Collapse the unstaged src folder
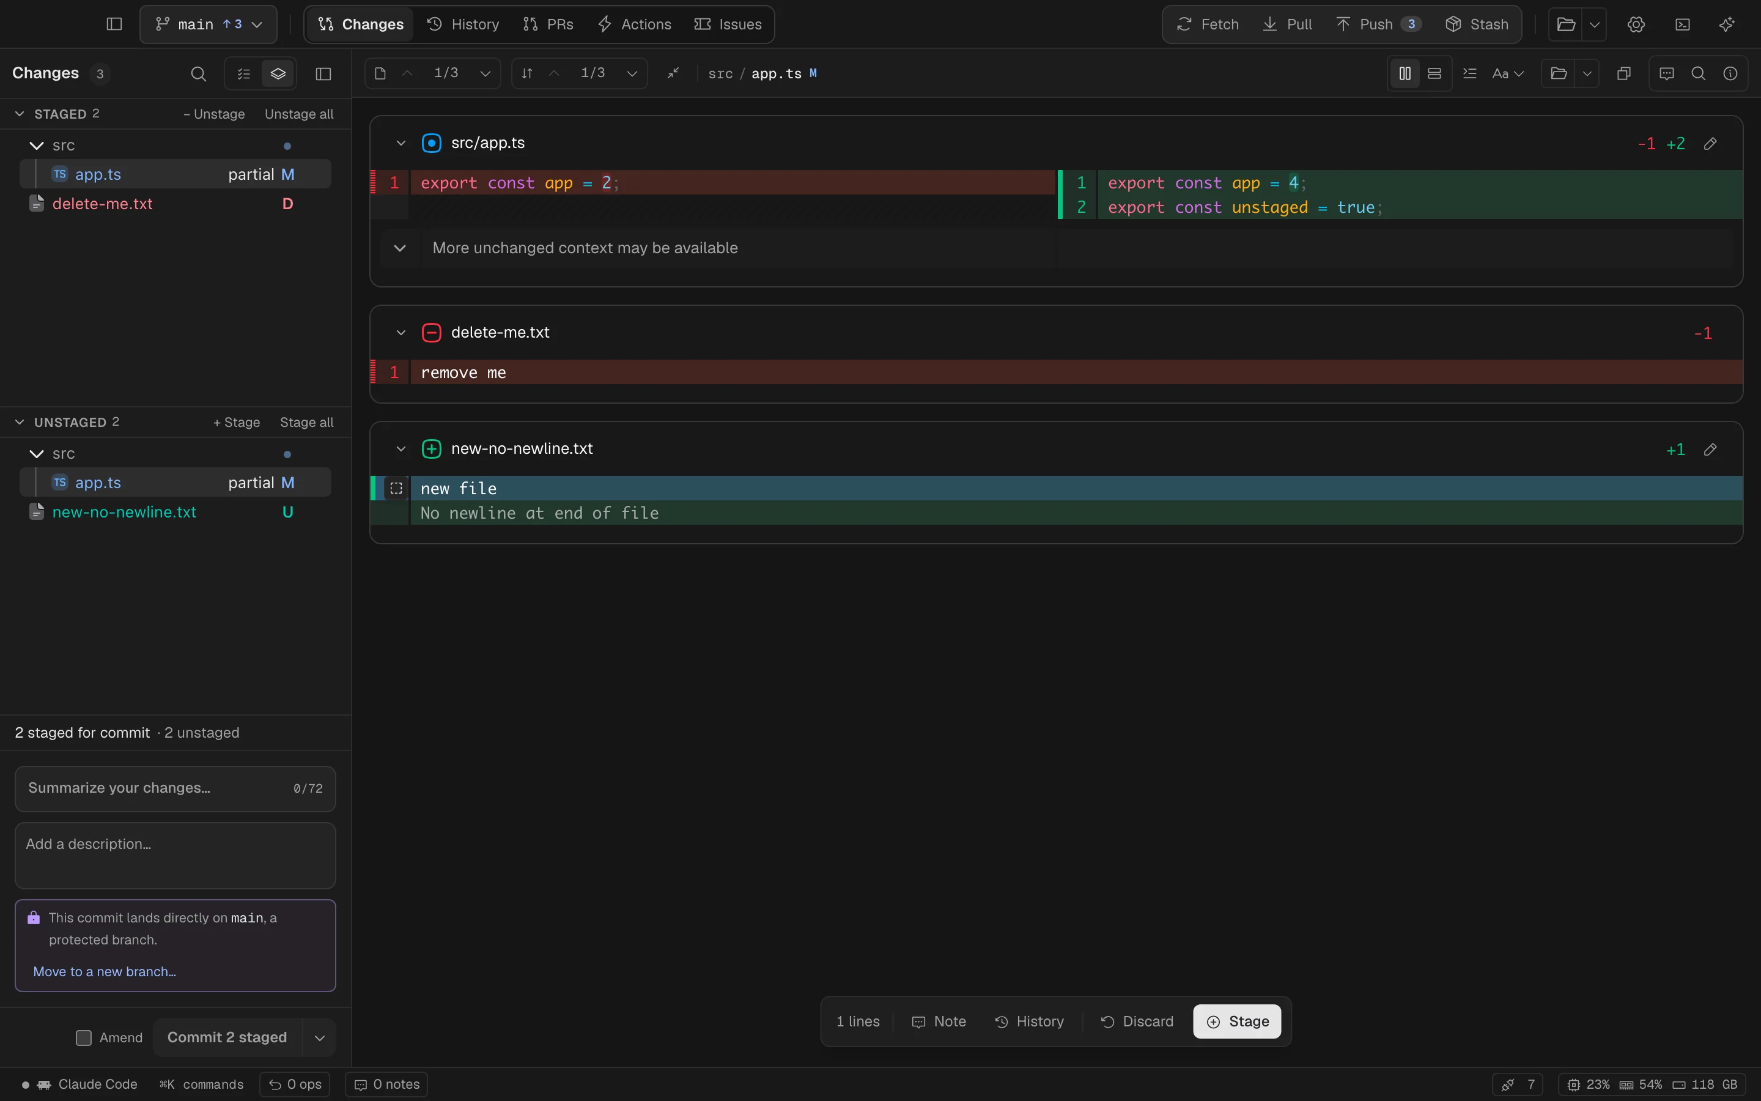The width and height of the screenshot is (1761, 1101). pos(37,454)
